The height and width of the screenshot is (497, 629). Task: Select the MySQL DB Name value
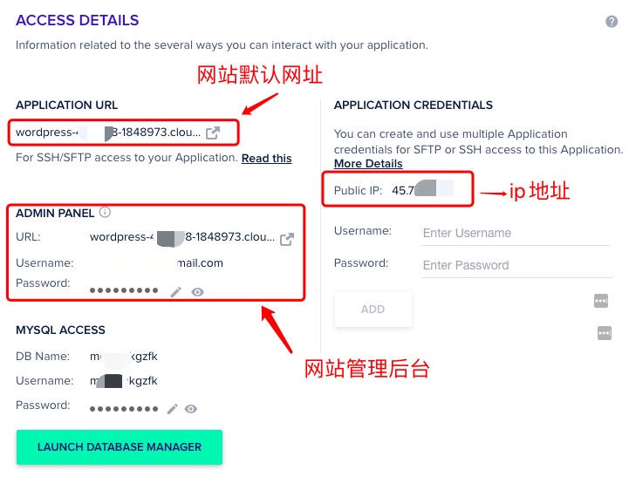tap(124, 357)
